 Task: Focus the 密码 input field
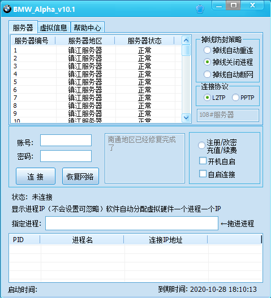pos(66,156)
